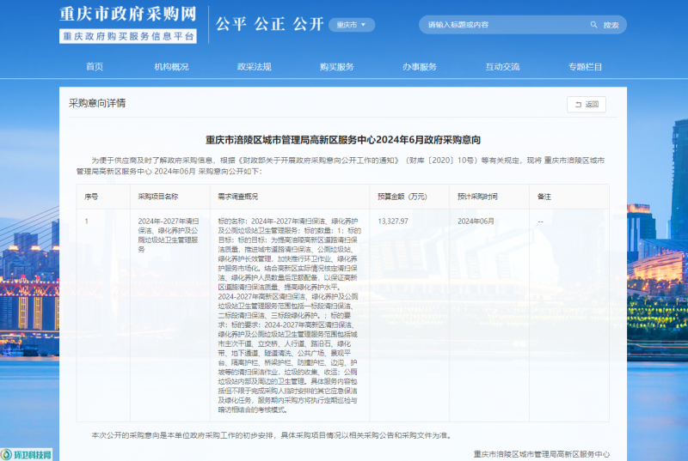The image size is (688, 461).
Task: Open the 办事服务 navigation item
Action: pyautogui.click(x=419, y=67)
